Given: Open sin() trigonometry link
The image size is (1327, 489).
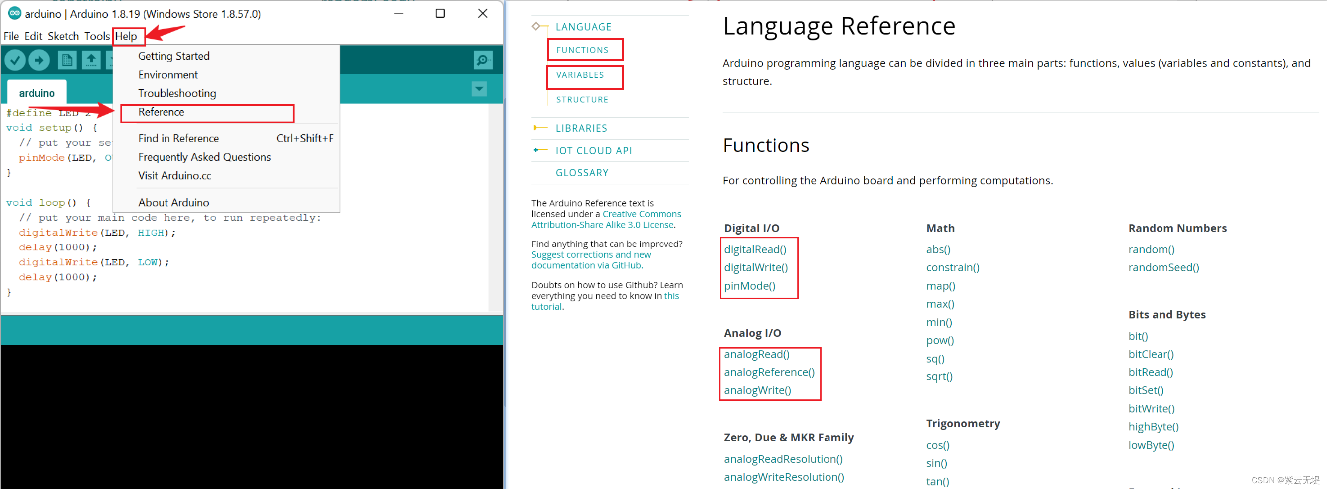Looking at the screenshot, I should [937, 463].
